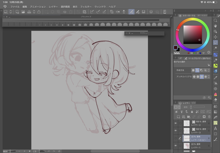Click the canvas zoom value 60.8 field
Viewport: 220px width, 153px height.
coord(6,151)
